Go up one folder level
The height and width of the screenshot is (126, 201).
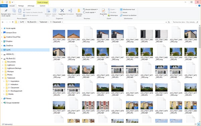coord(13,22)
